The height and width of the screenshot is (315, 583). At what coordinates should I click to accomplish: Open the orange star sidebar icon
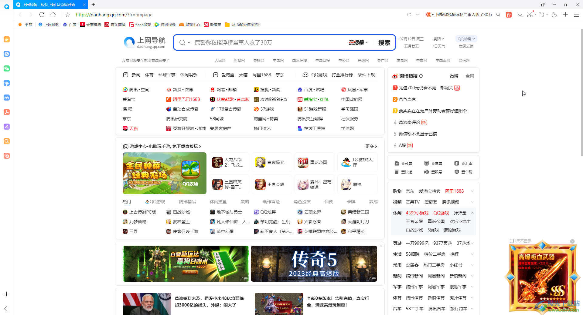[x=7, y=39]
